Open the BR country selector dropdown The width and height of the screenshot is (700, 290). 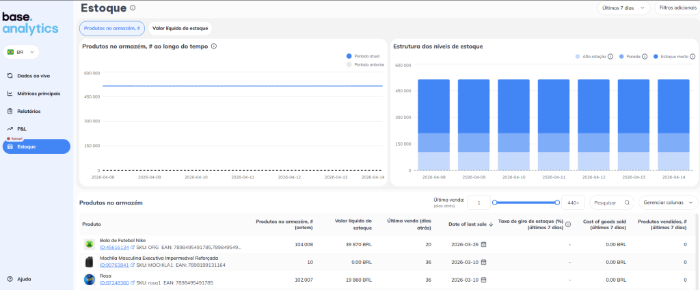(21, 52)
